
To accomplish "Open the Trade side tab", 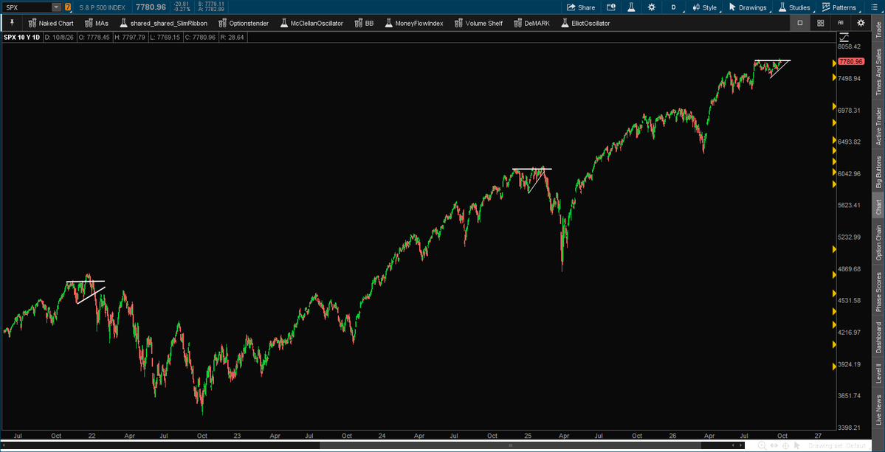I will coord(878,29).
